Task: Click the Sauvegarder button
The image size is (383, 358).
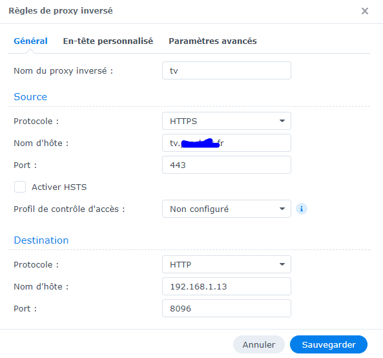Action: (x=329, y=344)
